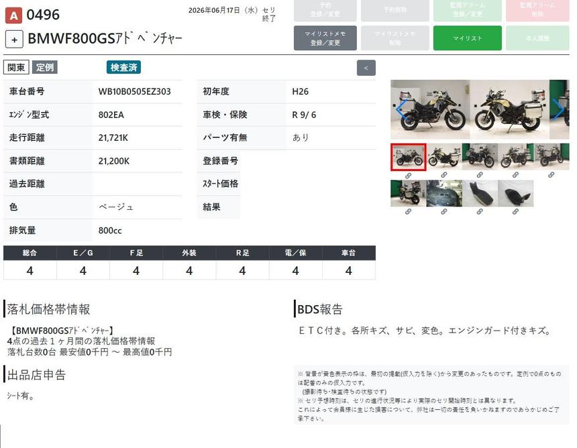Click the 電/保 score column header
Viewport: 577px width, 448px height.
coord(295,253)
